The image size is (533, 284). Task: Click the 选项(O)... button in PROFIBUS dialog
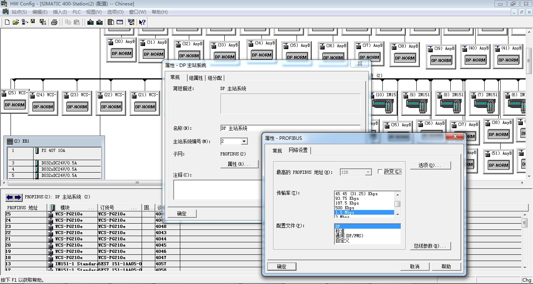[x=430, y=165]
